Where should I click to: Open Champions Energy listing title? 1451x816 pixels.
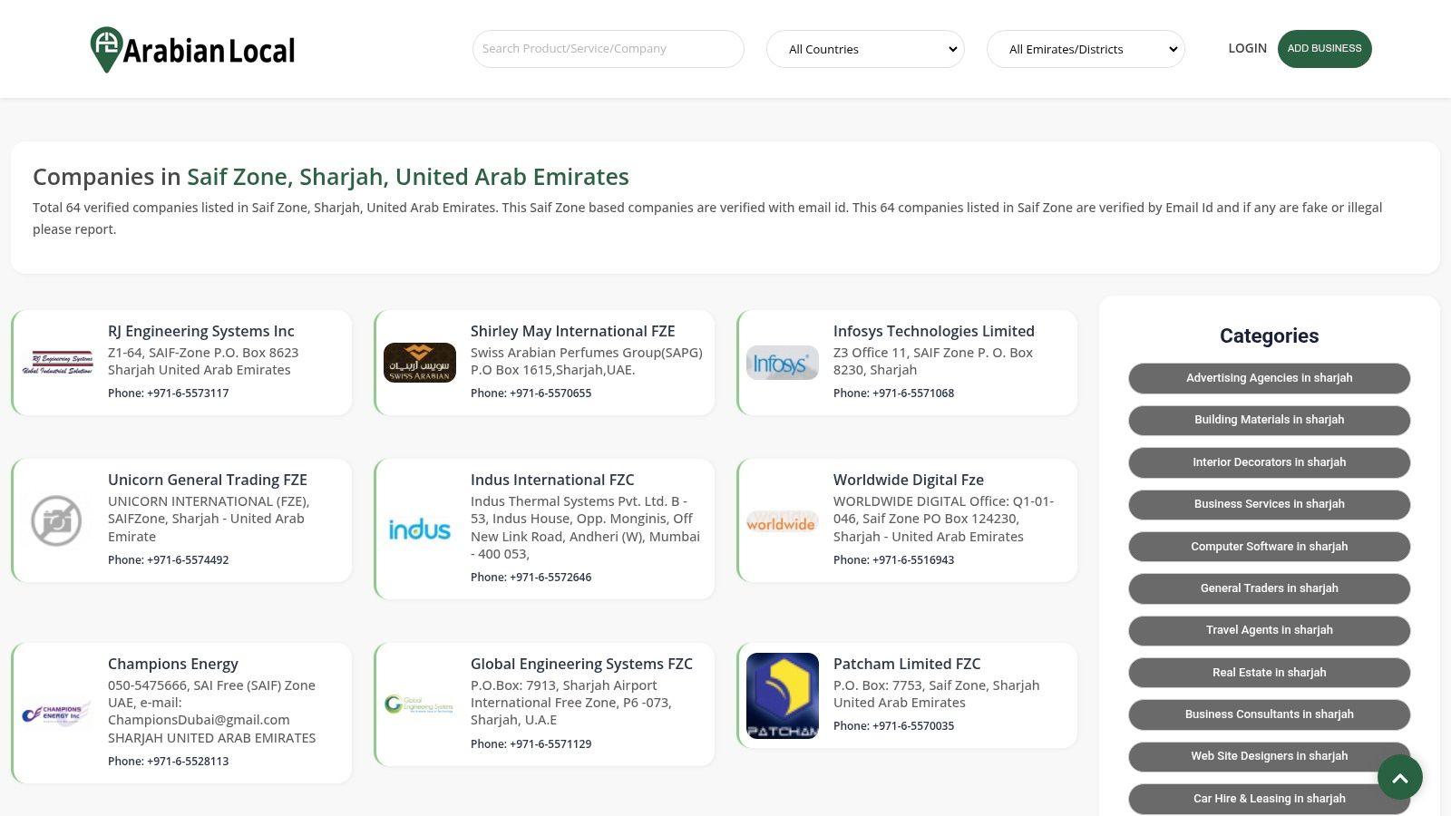tap(172, 664)
